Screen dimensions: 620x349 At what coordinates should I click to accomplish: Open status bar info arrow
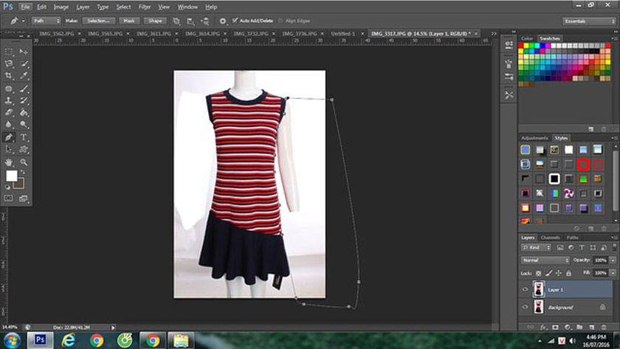coord(113,328)
